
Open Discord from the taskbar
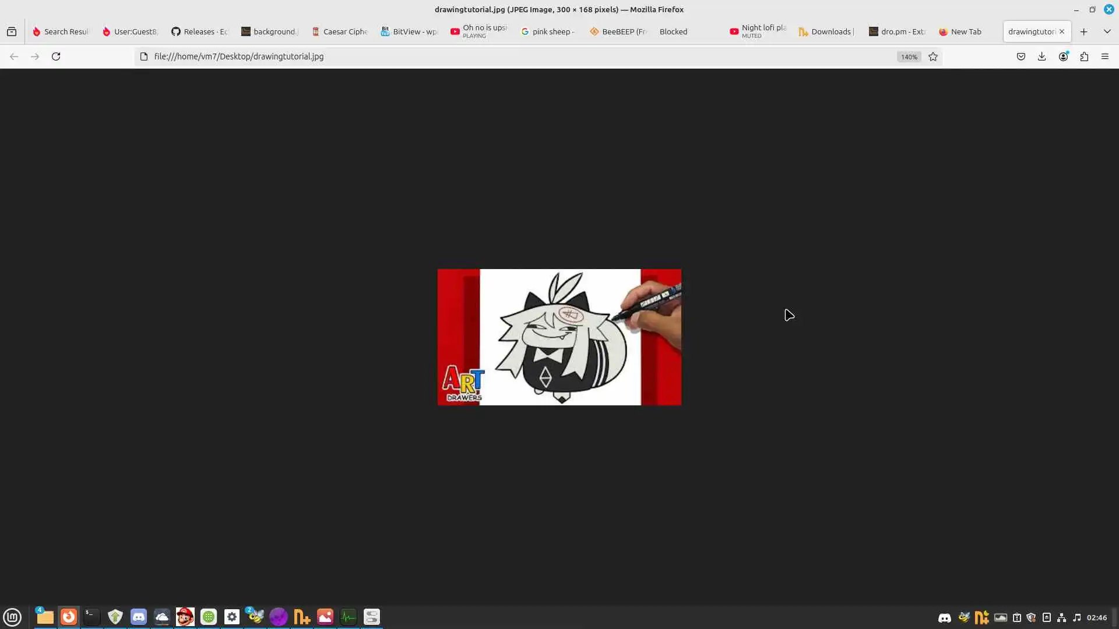[139, 617]
